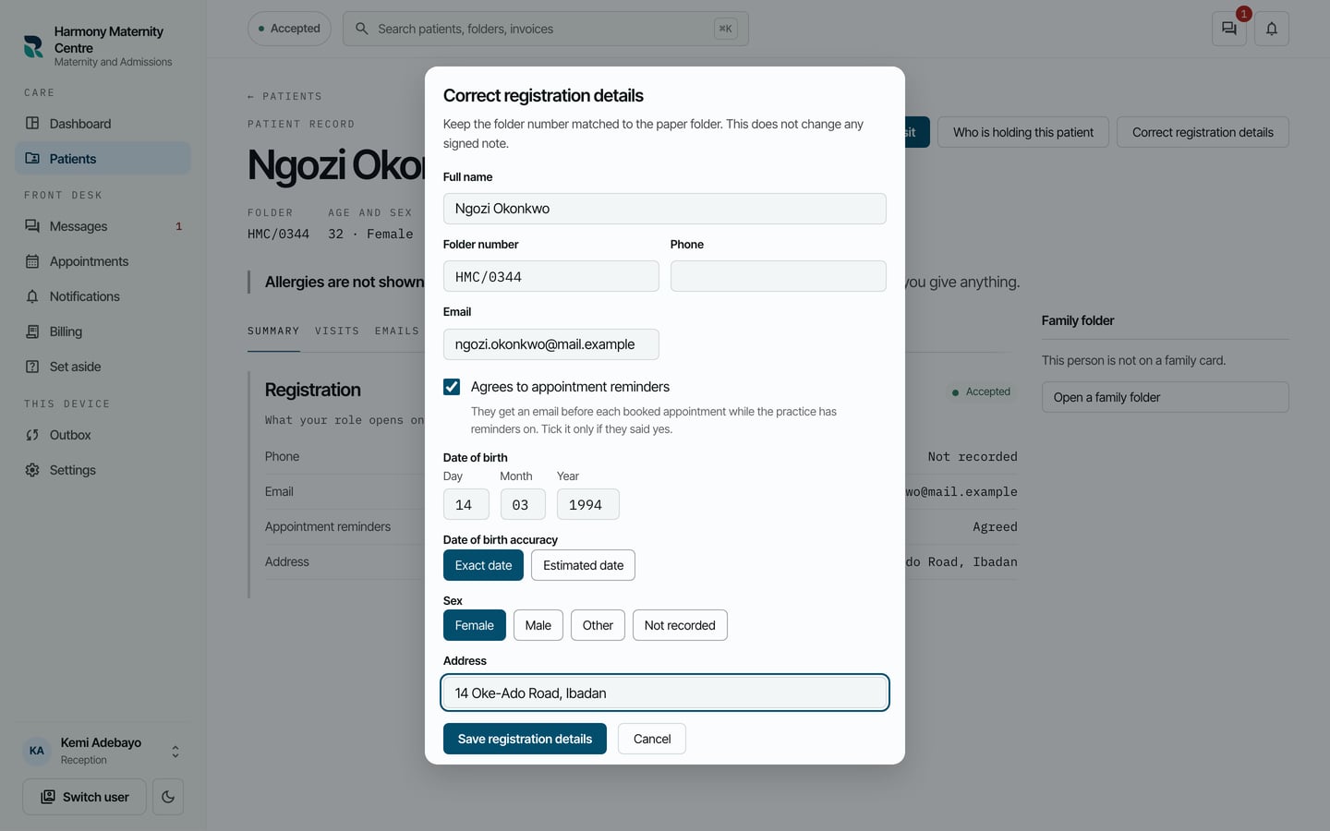The image size is (1330, 831).
Task: Cancel the registration dialog
Action: pyautogui.click(x=652, y=739)
